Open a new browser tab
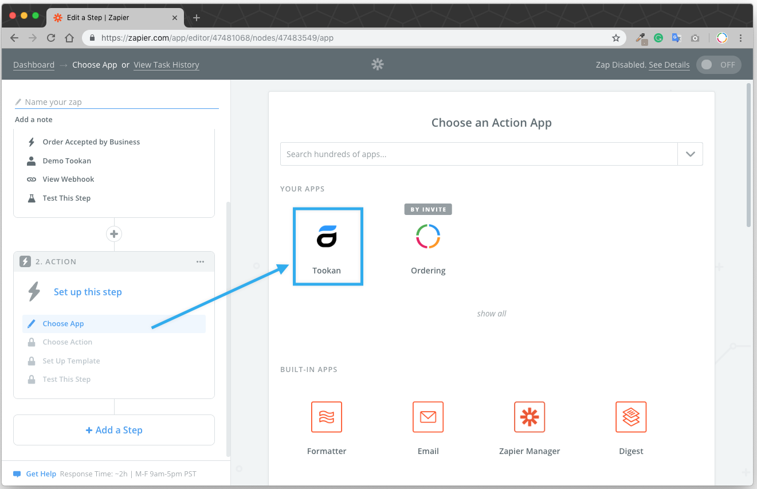 tap(197, 18)
